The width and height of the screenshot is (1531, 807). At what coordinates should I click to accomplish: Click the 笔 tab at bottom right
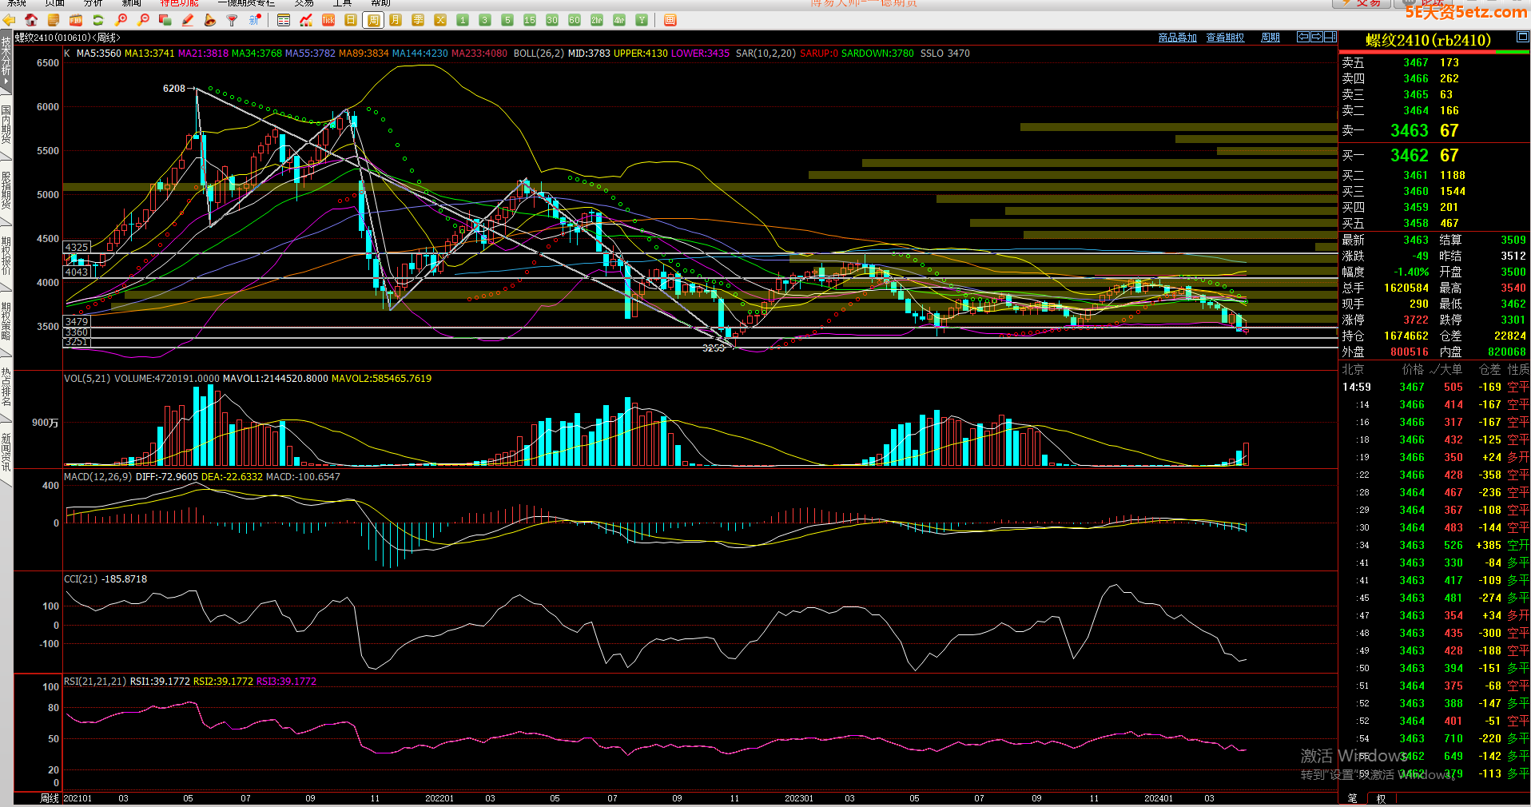pyautogui.click(x=1352, y=798)
